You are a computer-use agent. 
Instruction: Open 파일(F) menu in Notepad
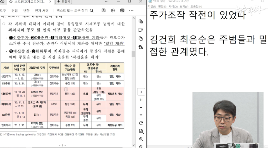coord(152,7)
